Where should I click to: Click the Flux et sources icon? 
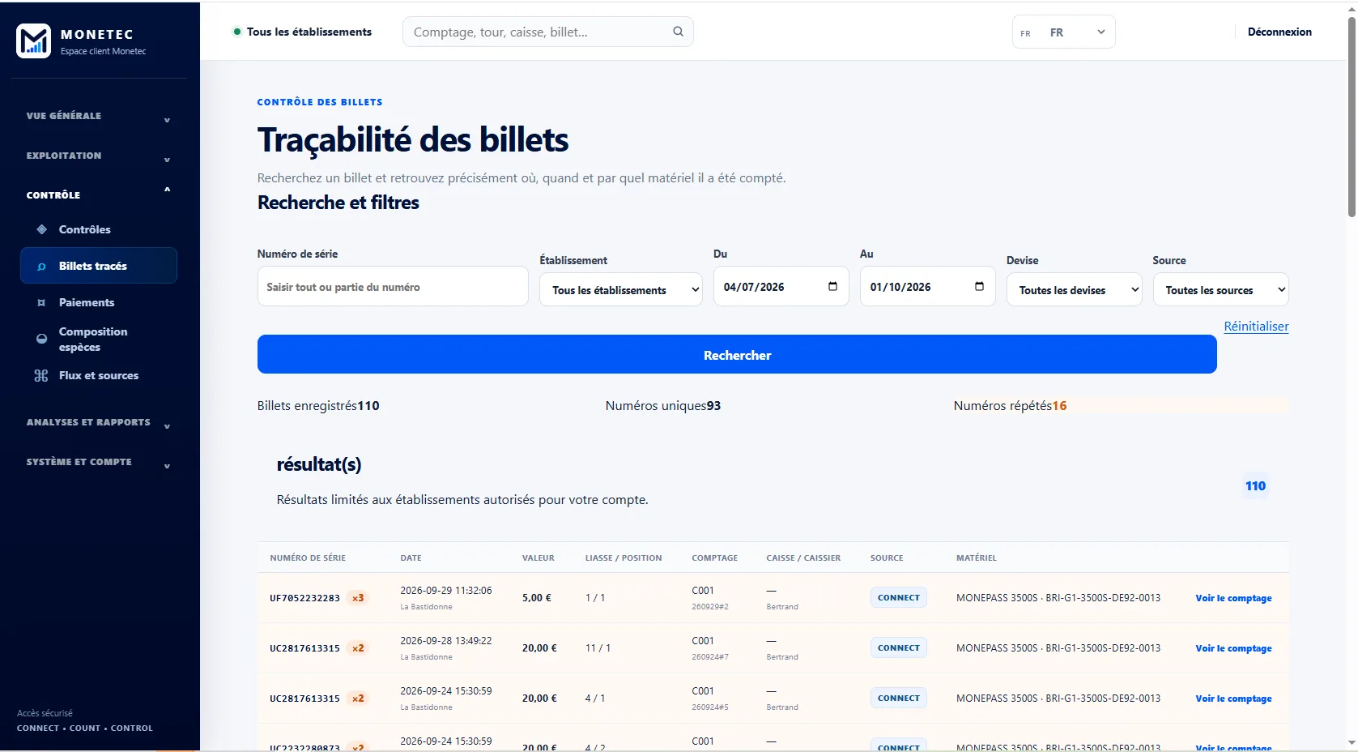[x=41, y=375]
